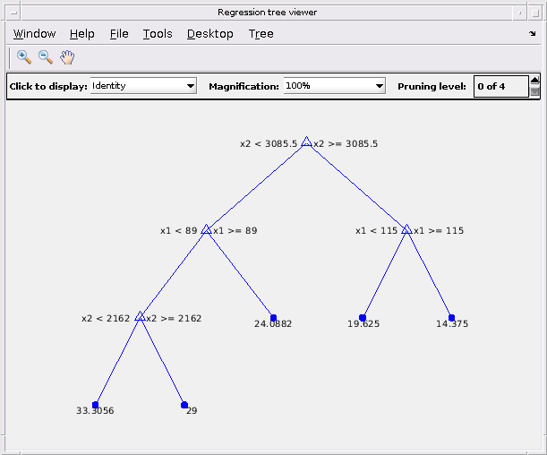
Task: Click root node triangle x2 < 3085.5
Action: point(306,142)
